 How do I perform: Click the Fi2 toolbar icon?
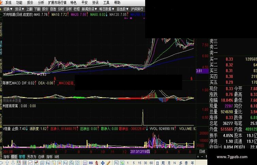(x=65, y=163)
